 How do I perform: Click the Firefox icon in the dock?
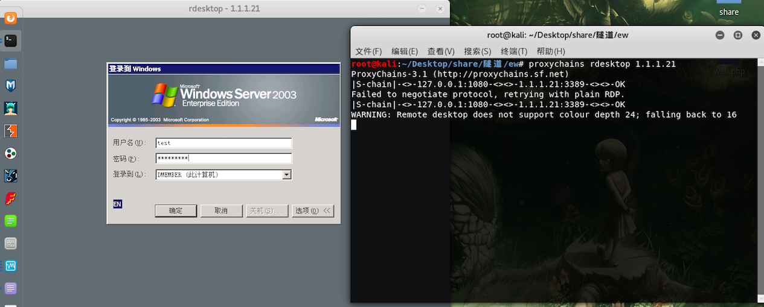tap(10, 18)
